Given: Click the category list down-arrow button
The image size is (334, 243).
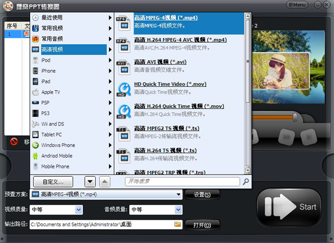Looking at the screenshot, I should coord(90,182).
